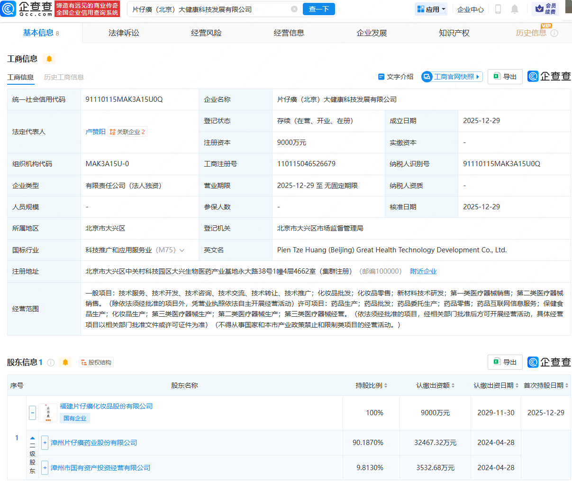This screenshot has height=481, width=572.
Task: Click the info icon beside 历史信息
Action: (554, 33)
